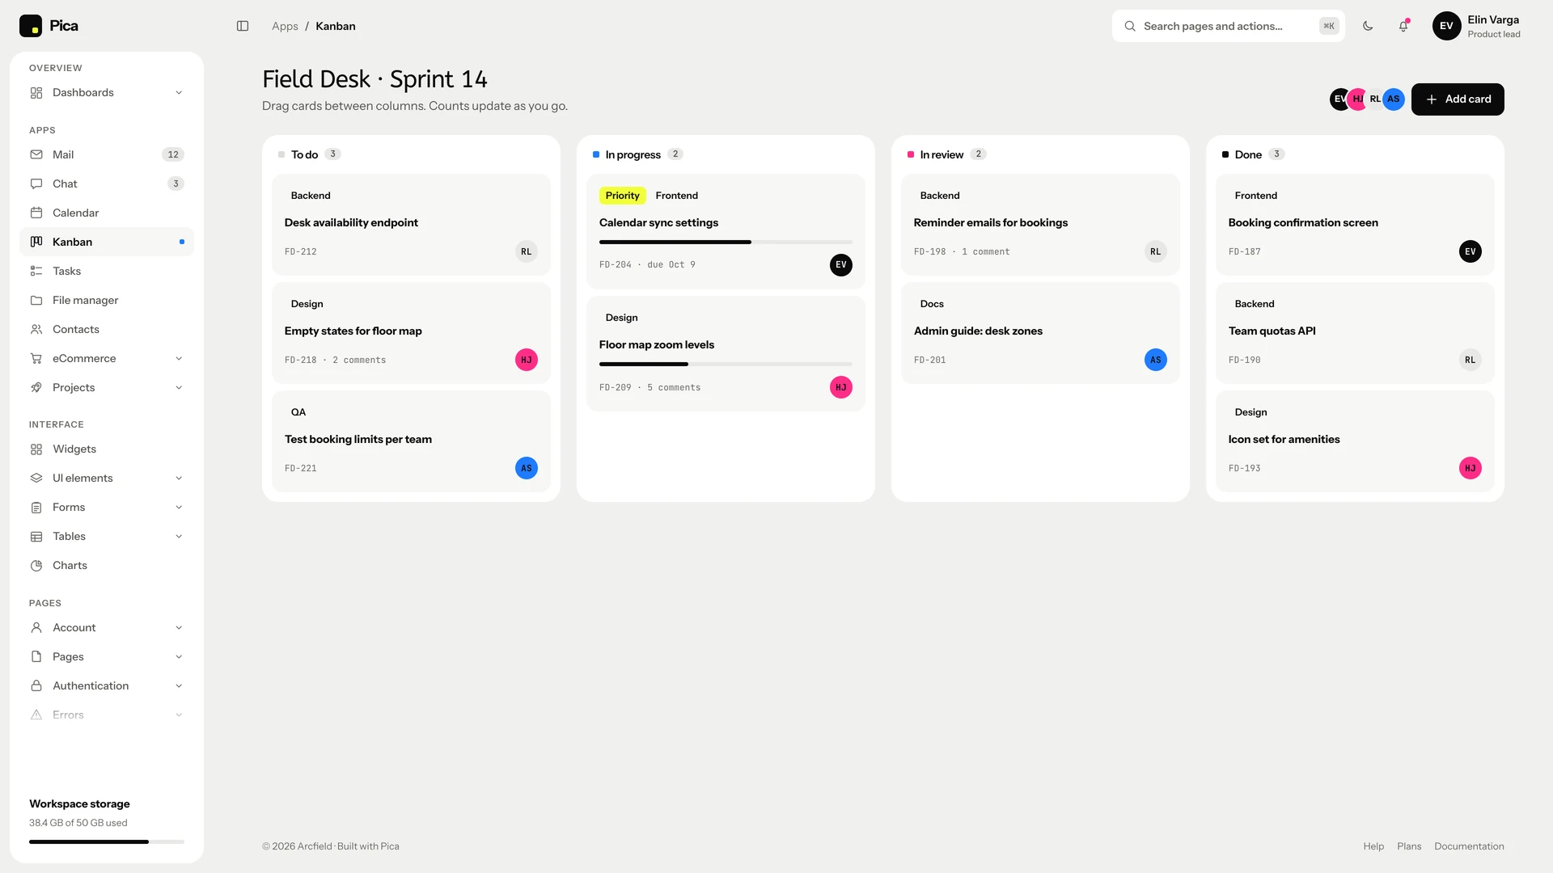Open the Help footer link
Screen dimensions: 1553x873
(x=1373, y=846)
